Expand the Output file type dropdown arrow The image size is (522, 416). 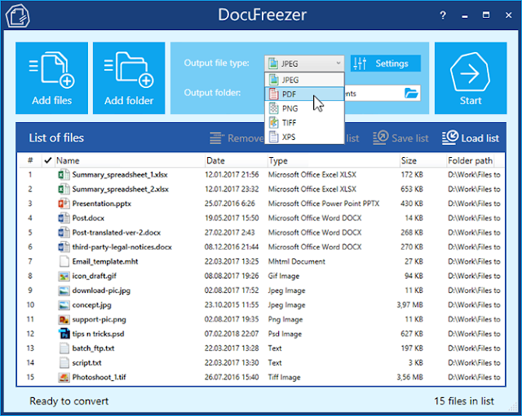pos(338,63)
